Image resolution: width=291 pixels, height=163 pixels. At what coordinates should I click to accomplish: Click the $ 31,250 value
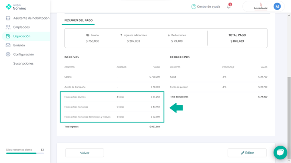coord(155,97)
